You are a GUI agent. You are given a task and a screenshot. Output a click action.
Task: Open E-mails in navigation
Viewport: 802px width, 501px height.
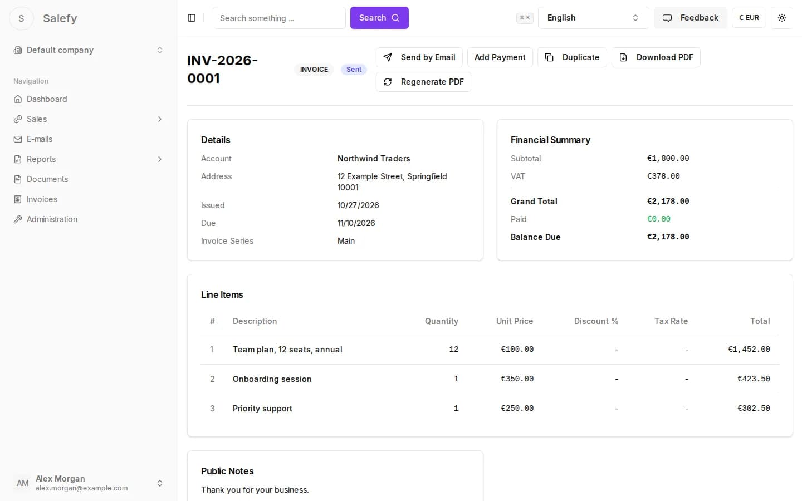89,139
